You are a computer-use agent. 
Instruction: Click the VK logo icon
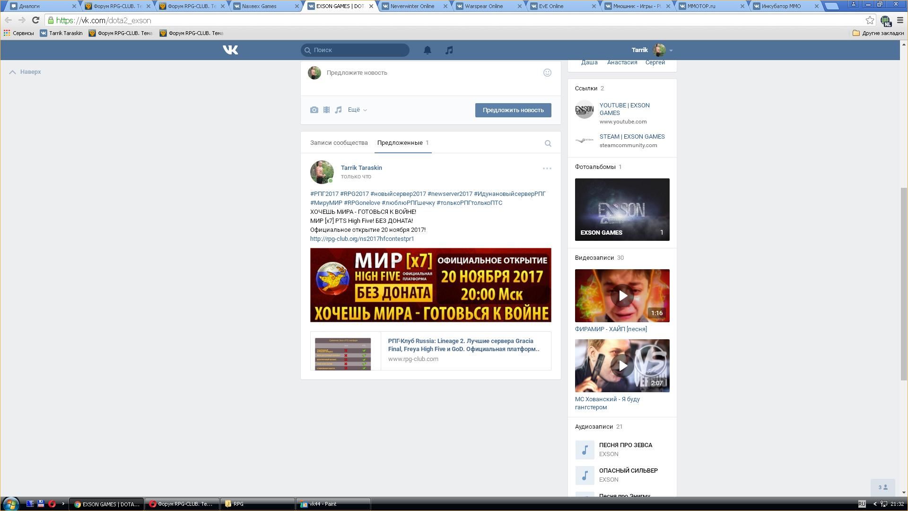tap(230, 50)
